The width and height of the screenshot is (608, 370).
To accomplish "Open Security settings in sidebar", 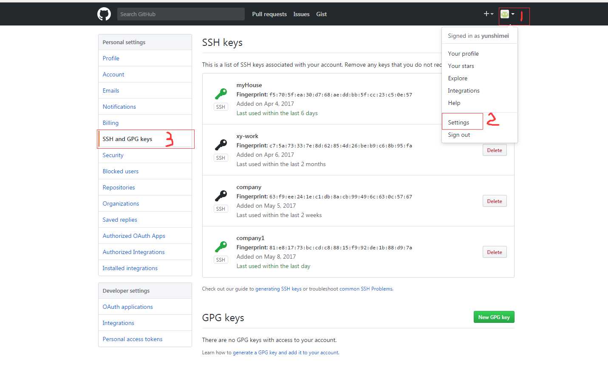I will tap(145, 155).
